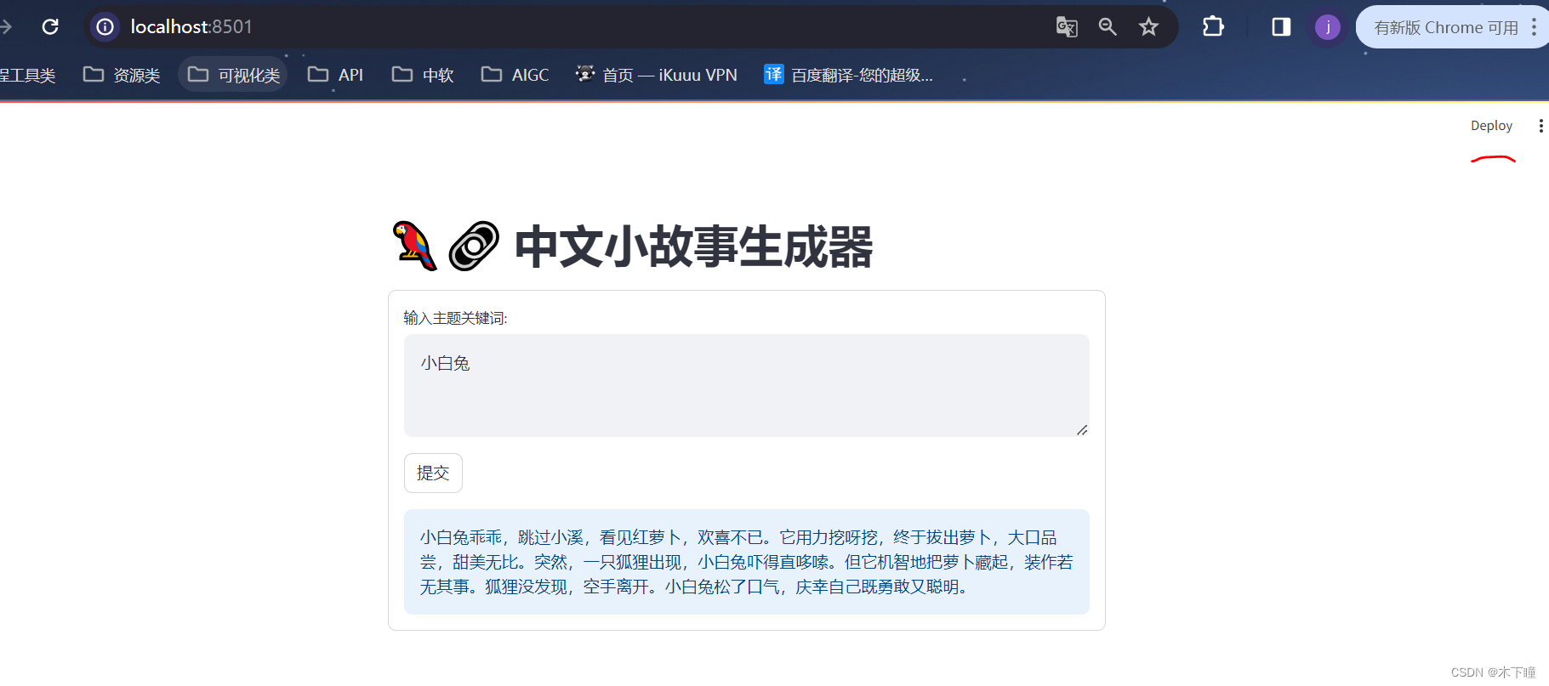Open the Google Translate page icon
This screenshot has height=686, width=1549.
pyautogui.click(x=1067, y=26)
